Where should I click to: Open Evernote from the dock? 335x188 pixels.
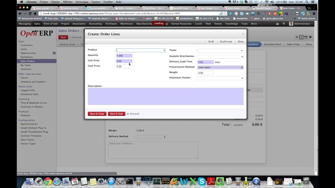pos(220,181)
